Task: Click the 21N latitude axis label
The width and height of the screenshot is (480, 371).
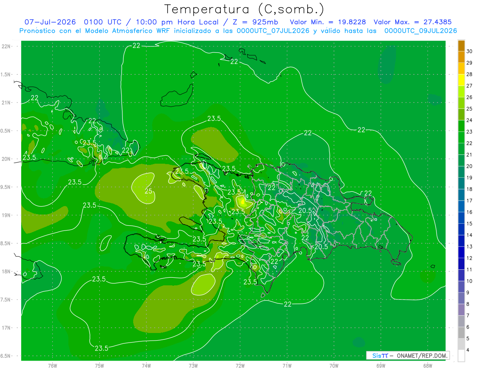Action: tap(6, 102)
